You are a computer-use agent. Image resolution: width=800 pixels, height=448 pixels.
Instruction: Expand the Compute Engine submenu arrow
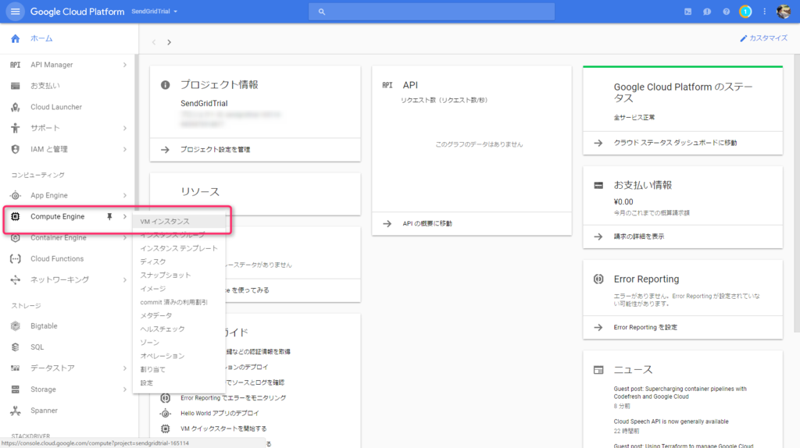click(124, 217)
